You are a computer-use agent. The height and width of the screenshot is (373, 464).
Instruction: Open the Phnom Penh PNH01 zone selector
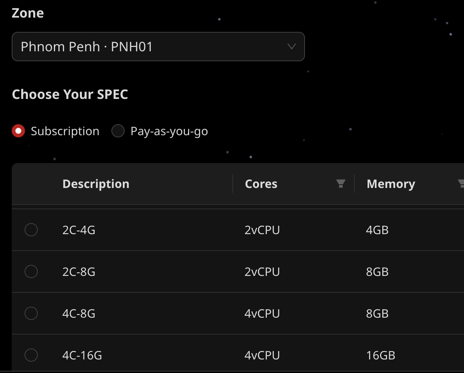tap(158, 47)
